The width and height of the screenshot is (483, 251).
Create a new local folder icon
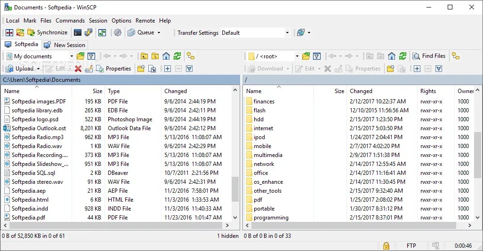click(x=141, y=69)
